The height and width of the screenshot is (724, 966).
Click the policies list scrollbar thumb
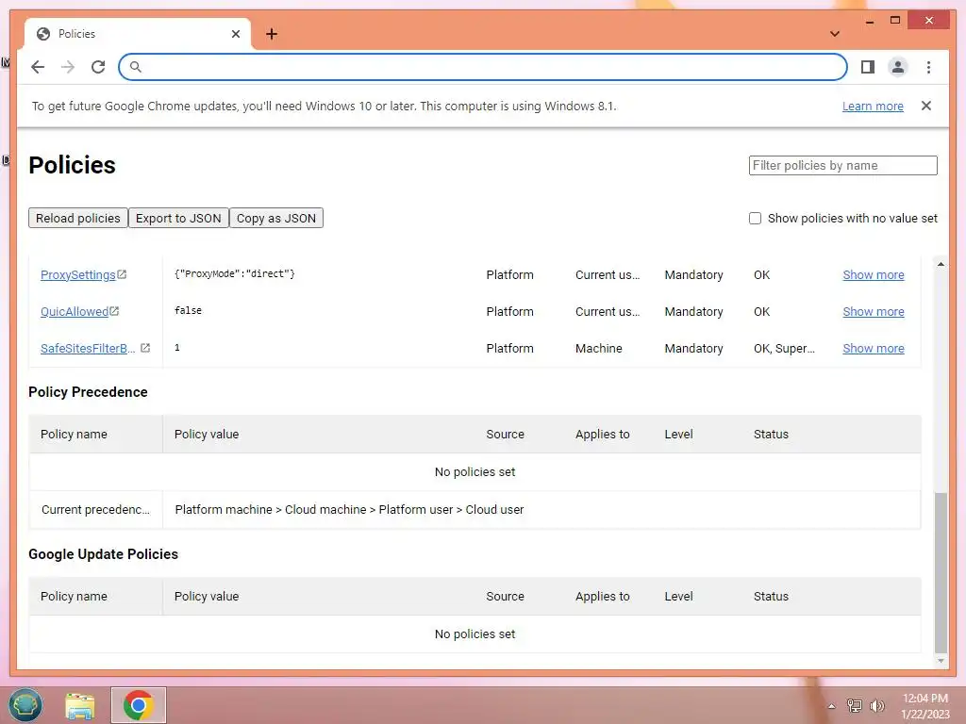[x=941, y=572]
